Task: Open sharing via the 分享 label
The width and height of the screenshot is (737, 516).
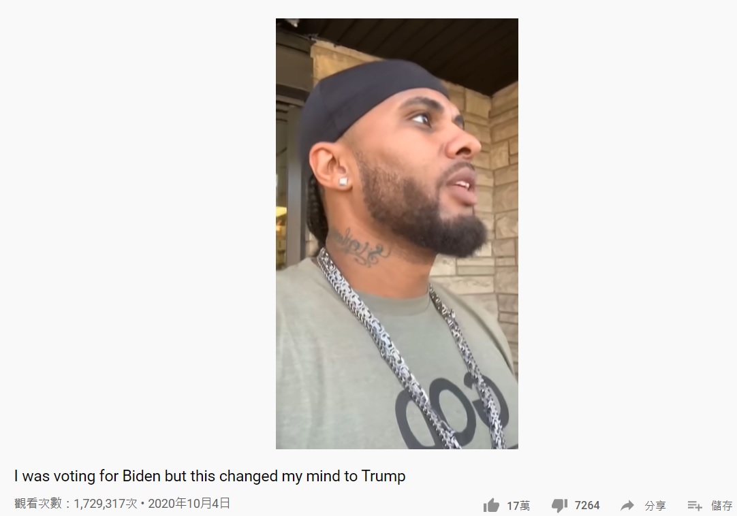Action: pos(655,506)
